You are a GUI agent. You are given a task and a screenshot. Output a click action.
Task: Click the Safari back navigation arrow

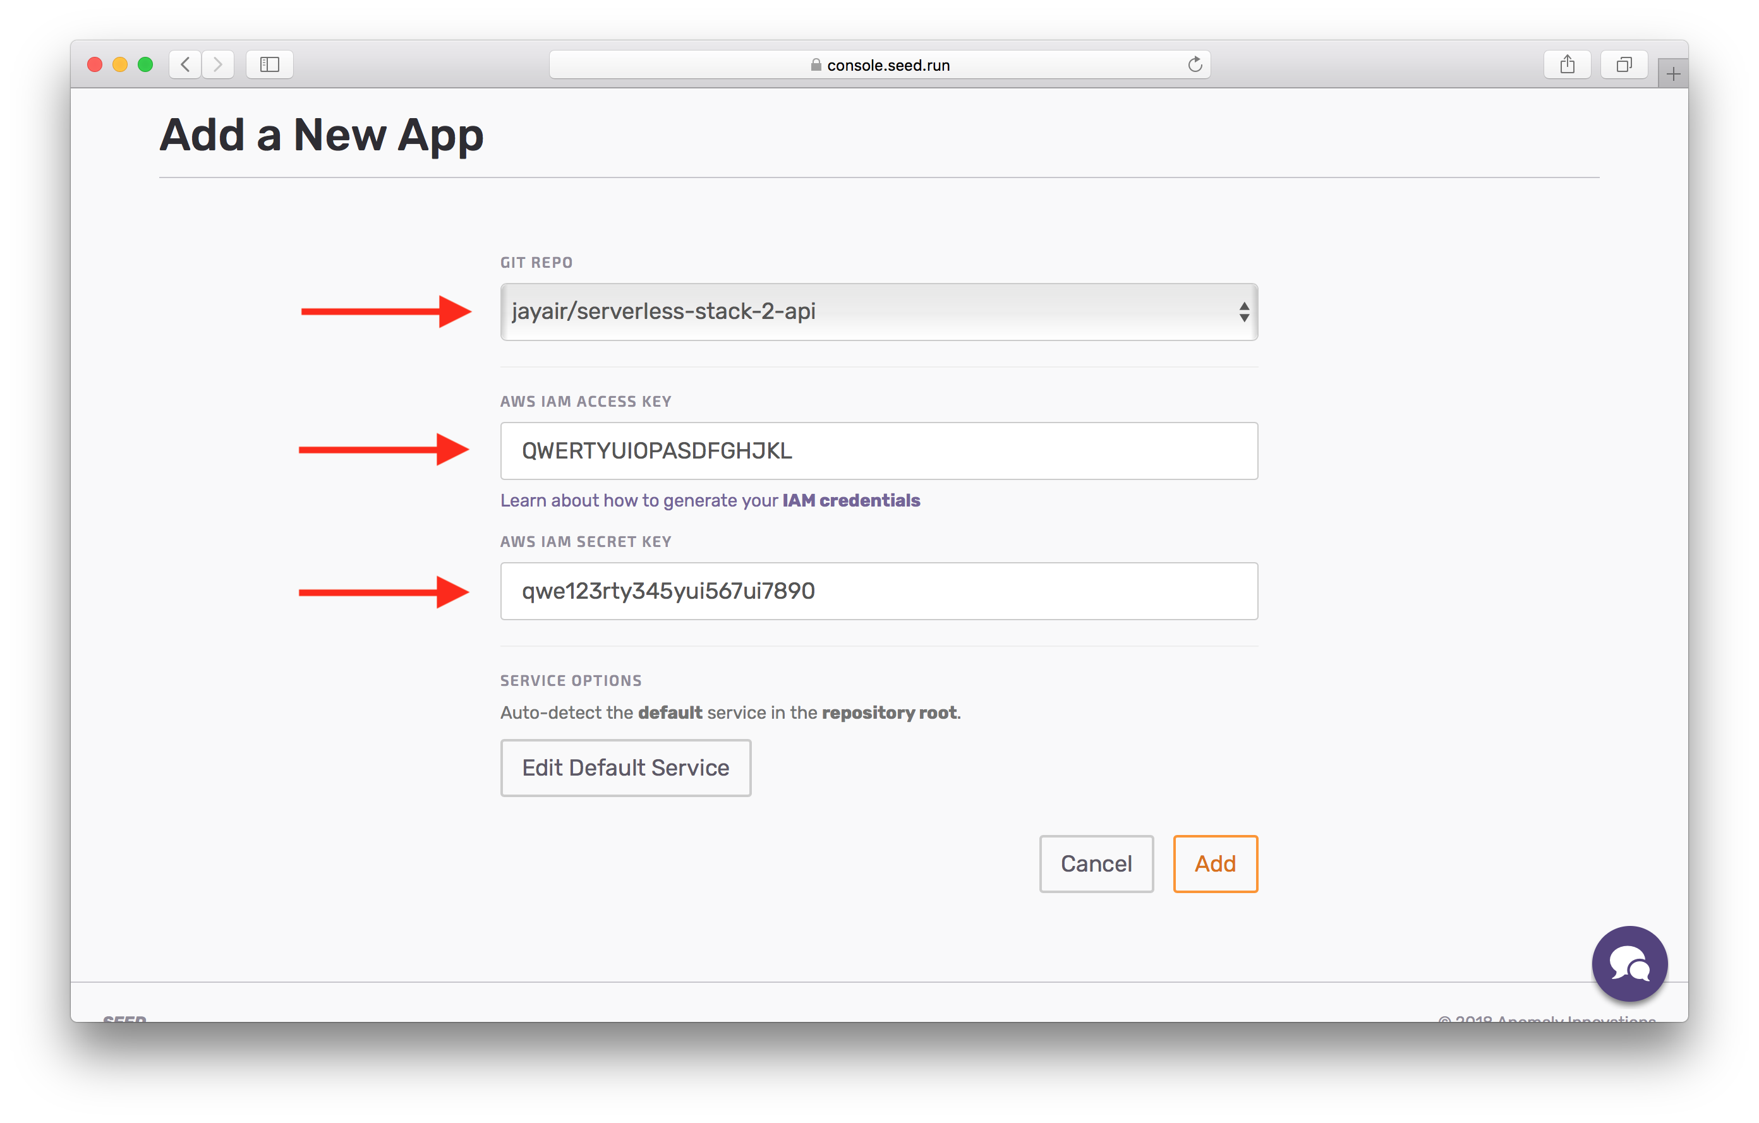[x=186, y=64]
